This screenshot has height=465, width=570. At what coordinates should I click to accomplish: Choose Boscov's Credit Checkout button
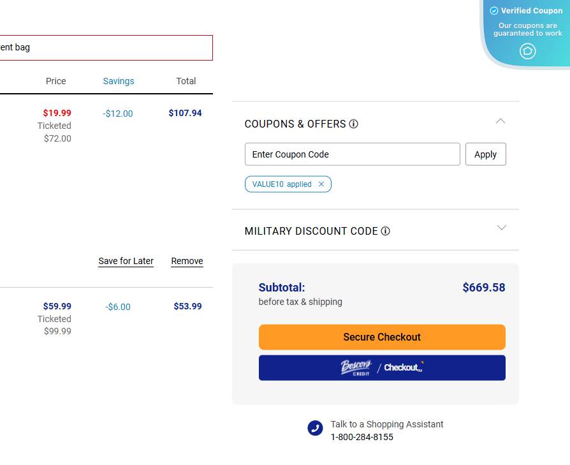[382, 367]
